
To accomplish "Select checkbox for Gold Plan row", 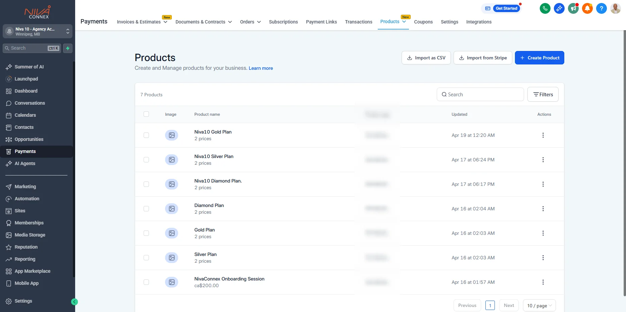I will point(146,233).
